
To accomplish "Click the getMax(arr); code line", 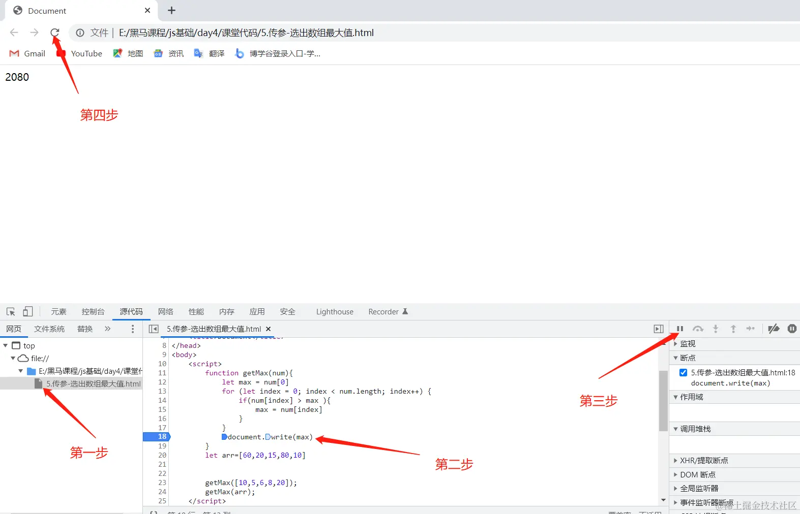I will 230,492.
